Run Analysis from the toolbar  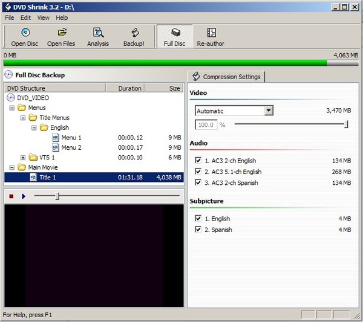coord(98,36)
